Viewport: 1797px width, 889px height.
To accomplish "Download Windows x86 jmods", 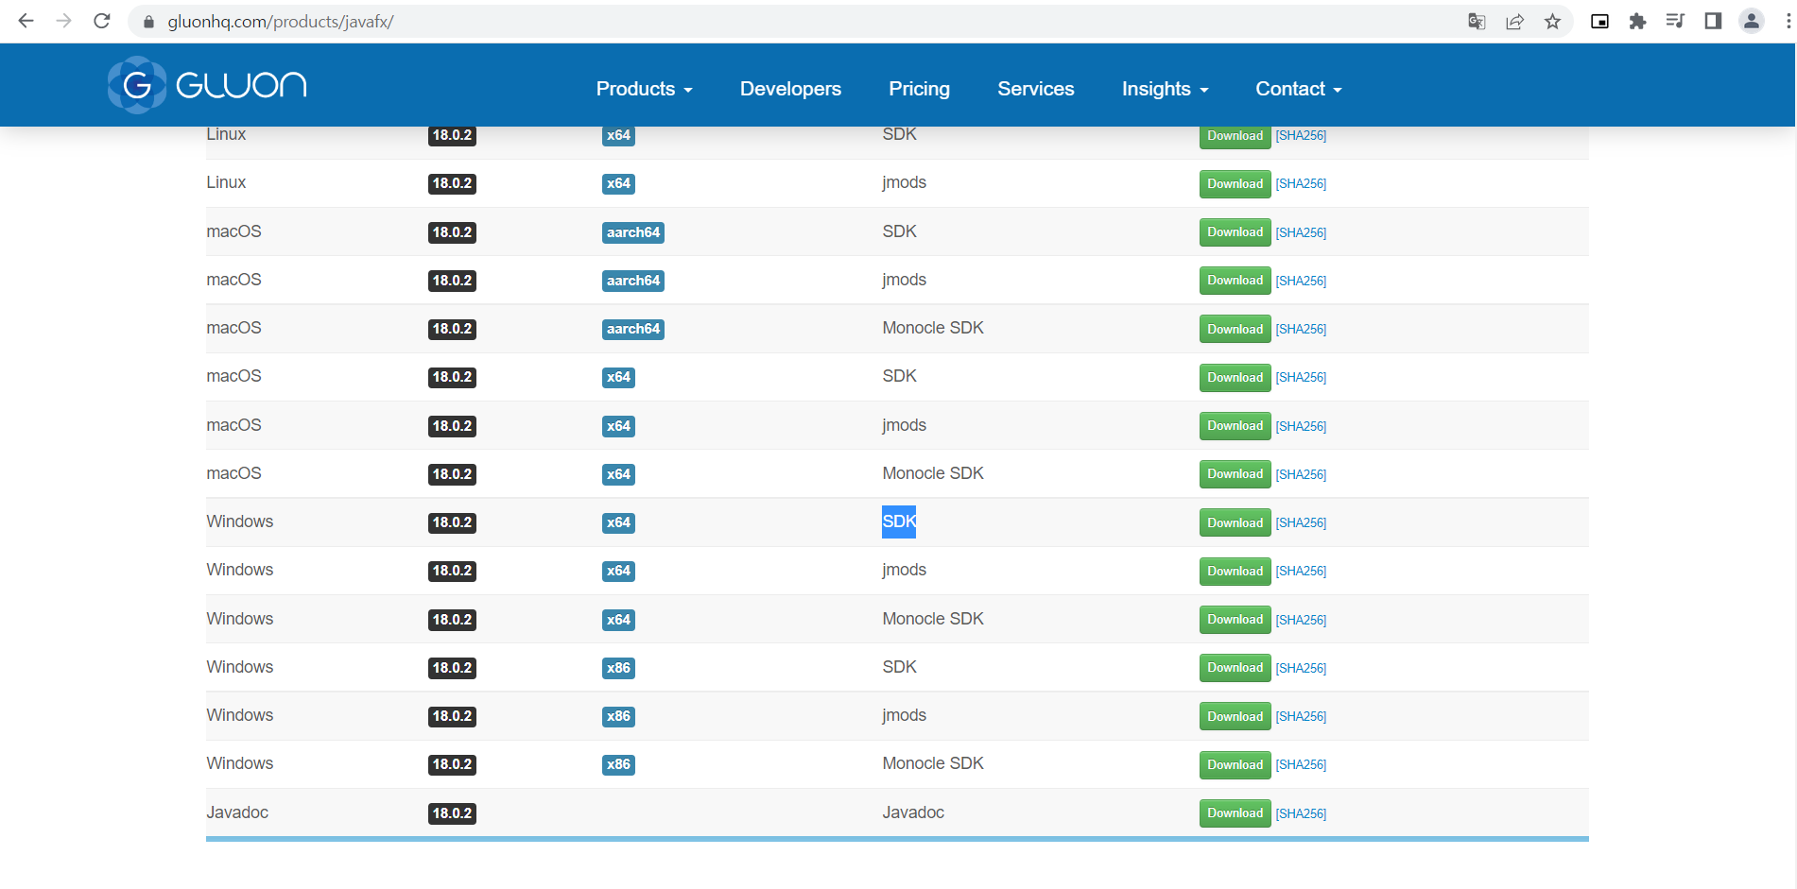I will click(x=1235, y=716).
